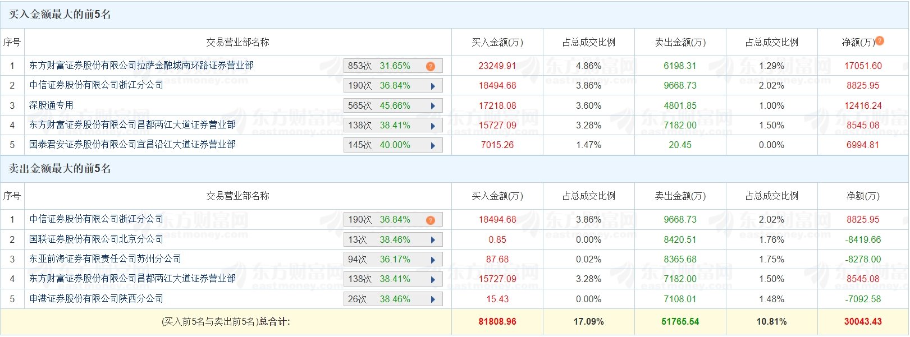Select sell amount 8420.51
The image size is (910, 337).
[680, 240]
